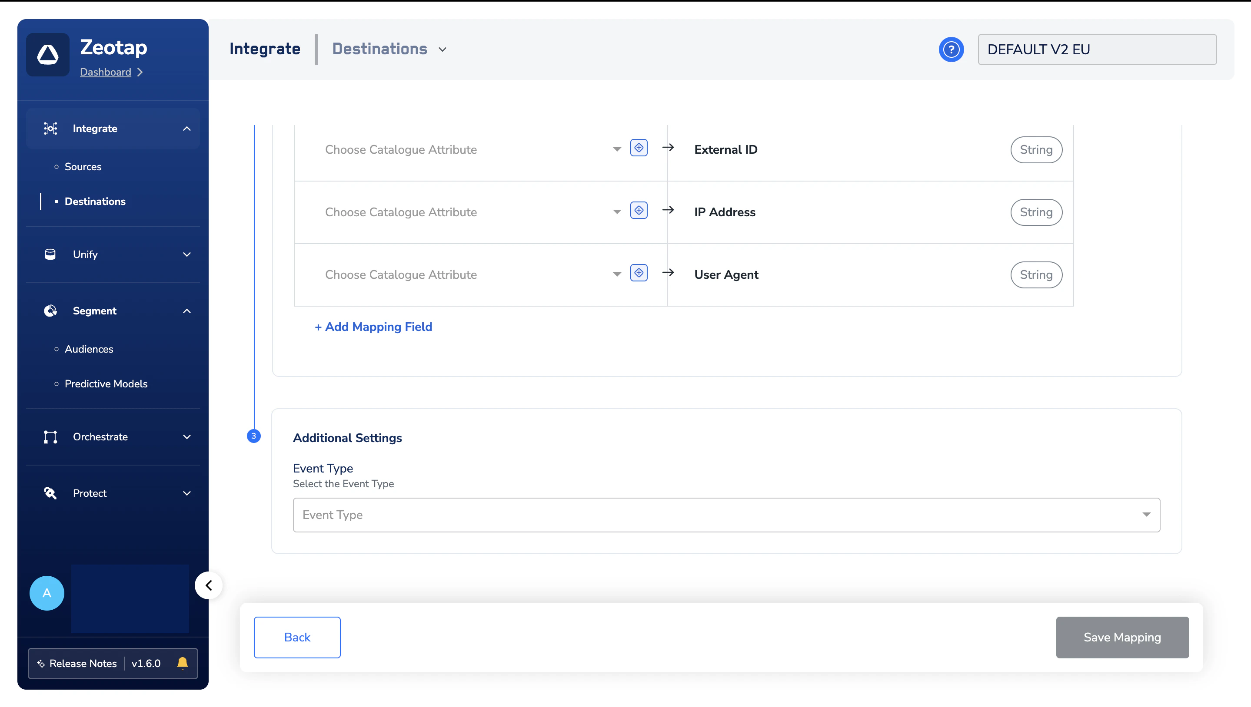Click the enrich icon beside External ID
The height and width of the screenshot is (707, 1251).
[x=639, y=148]
